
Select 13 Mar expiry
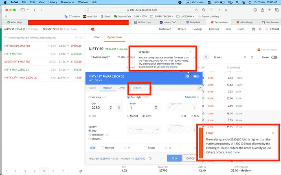(100, 57)
